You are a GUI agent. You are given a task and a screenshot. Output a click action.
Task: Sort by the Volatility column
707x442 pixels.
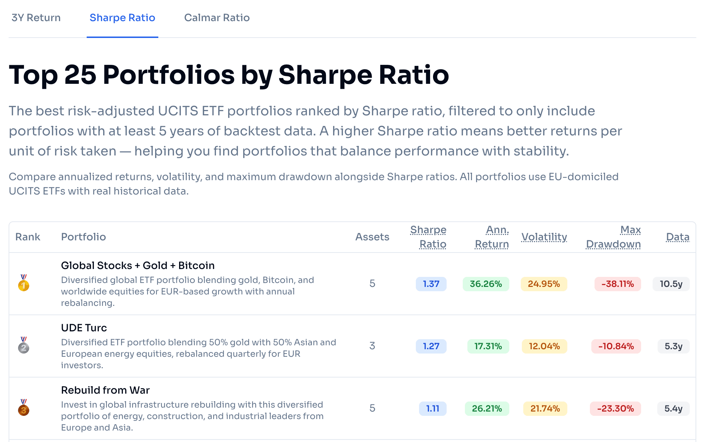pos(544,237)
